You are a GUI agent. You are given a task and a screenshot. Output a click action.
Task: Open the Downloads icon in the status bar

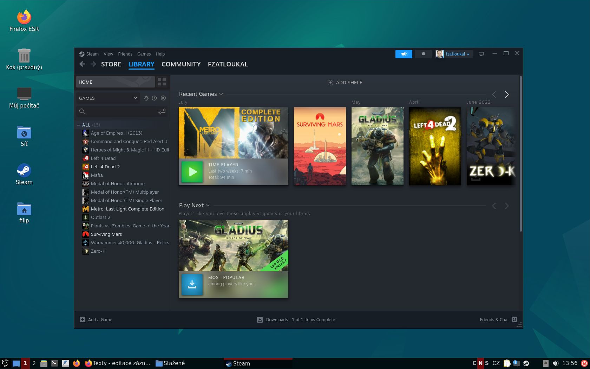click(x=260, y=319)
